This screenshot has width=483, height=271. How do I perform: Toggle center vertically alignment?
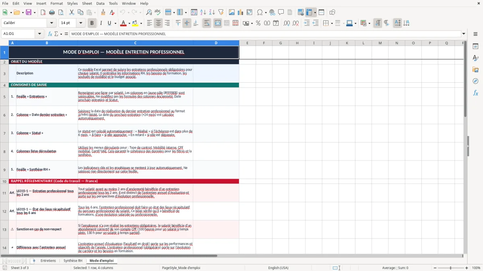[x=187, y=23]
